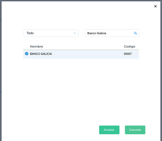Sort by the Codigo column header

[129, 47]
